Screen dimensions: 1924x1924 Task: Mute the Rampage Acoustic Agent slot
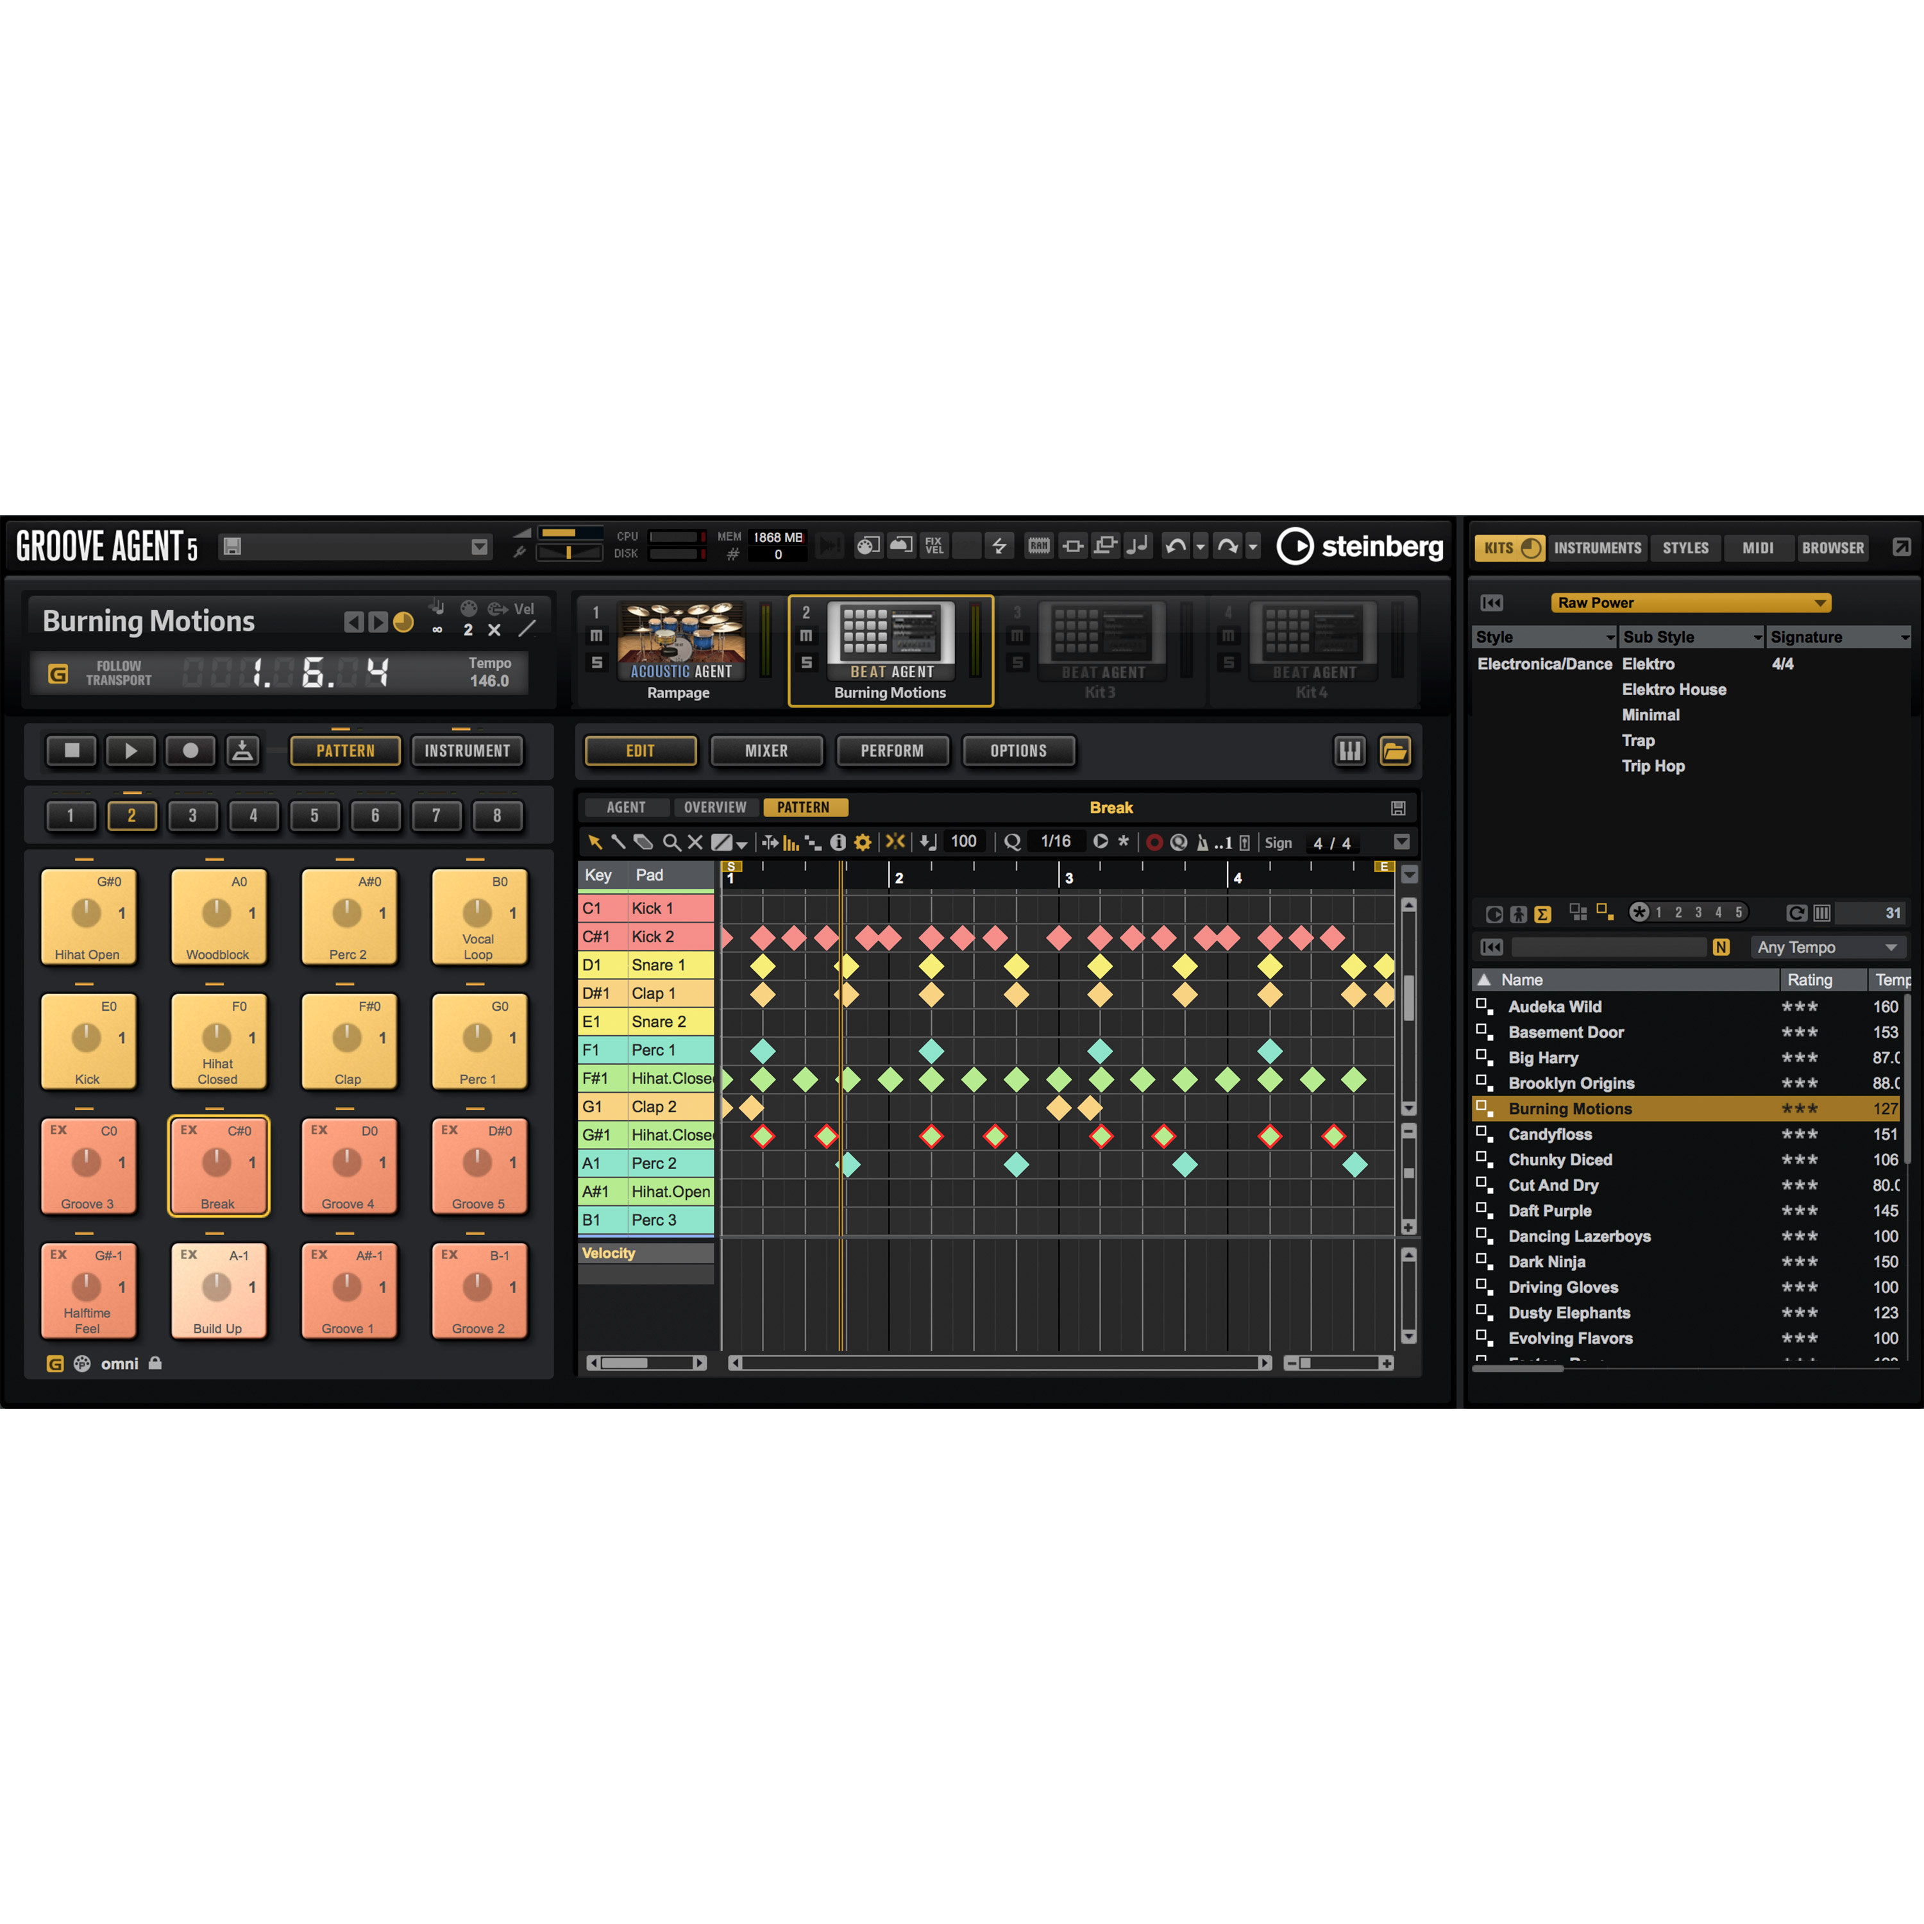[x=596, y=636]
